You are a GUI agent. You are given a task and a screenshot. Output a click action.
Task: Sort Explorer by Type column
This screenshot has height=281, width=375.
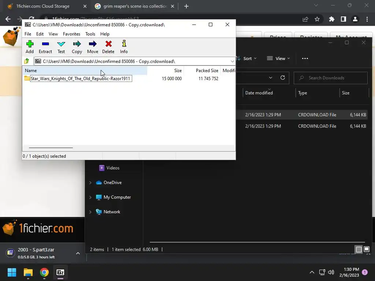302,93
